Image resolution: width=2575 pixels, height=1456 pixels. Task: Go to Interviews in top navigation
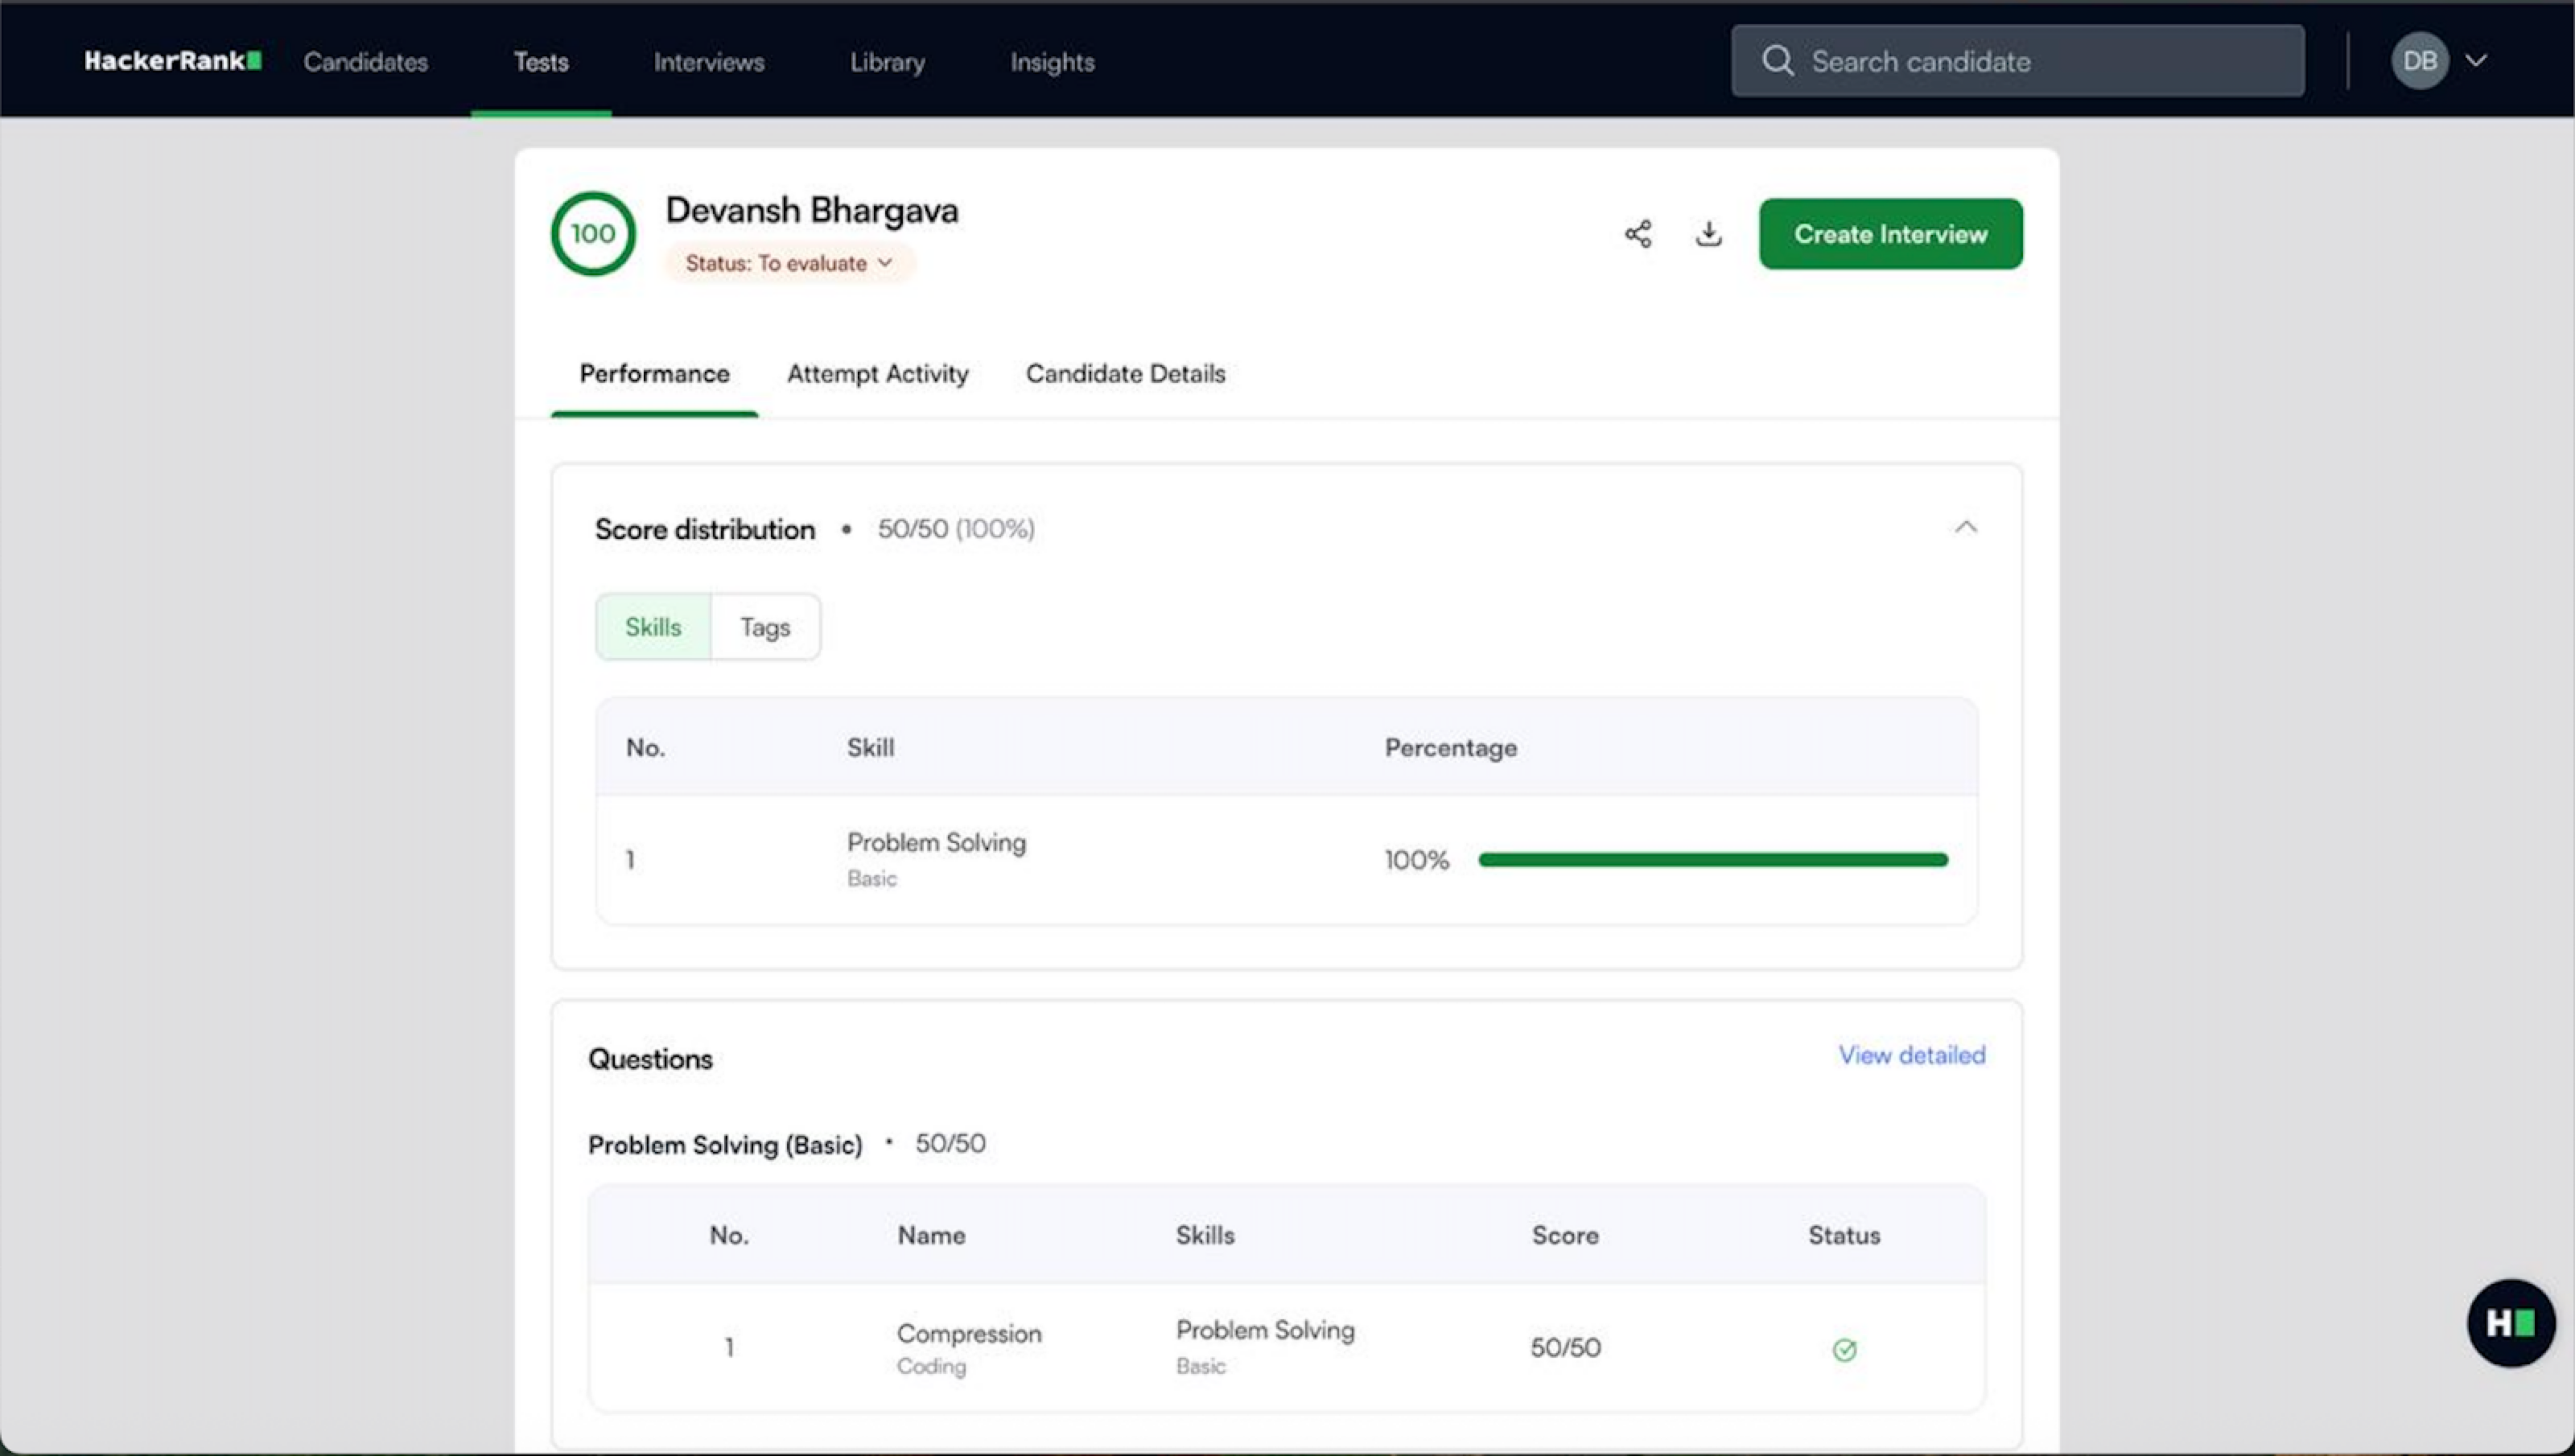coord(708,62)
